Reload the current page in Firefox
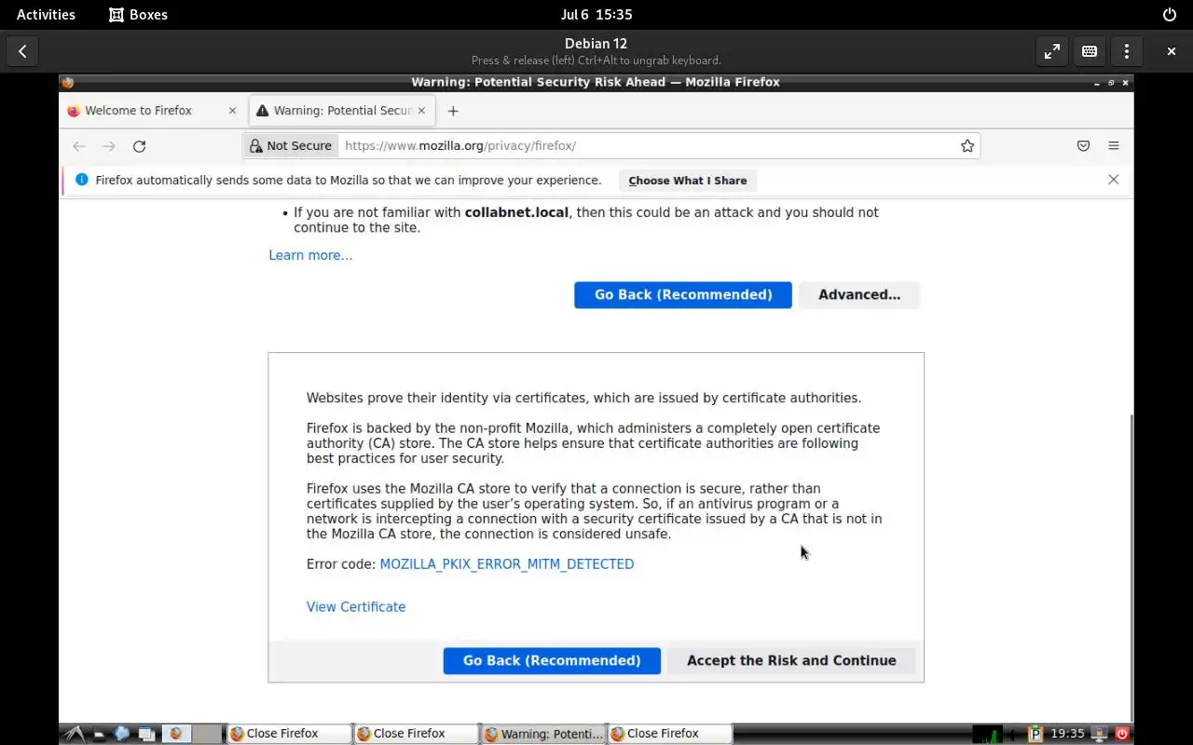Screen dimensions: 1193x745 (x=139, y=146)
